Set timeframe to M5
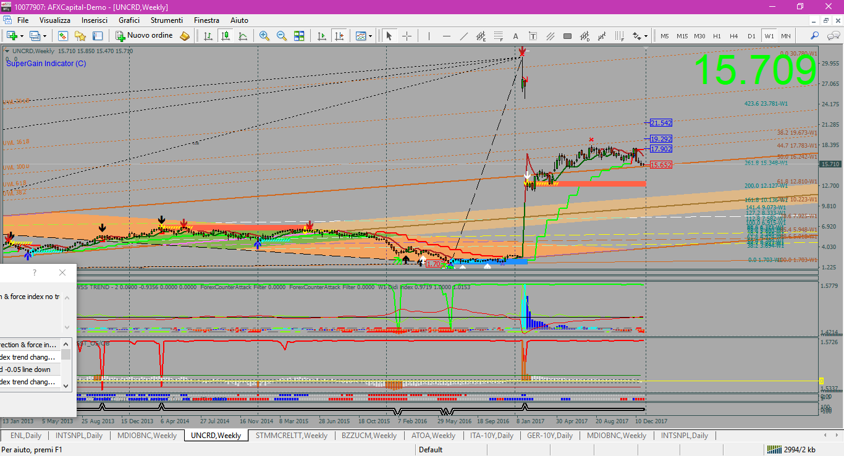The height and width of the screenshot is (456, 844). pos(665,36)
